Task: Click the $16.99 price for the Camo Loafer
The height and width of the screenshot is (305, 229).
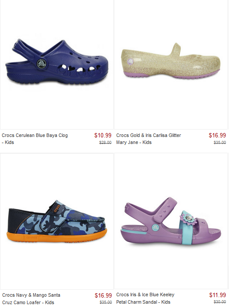Action: 103,295
